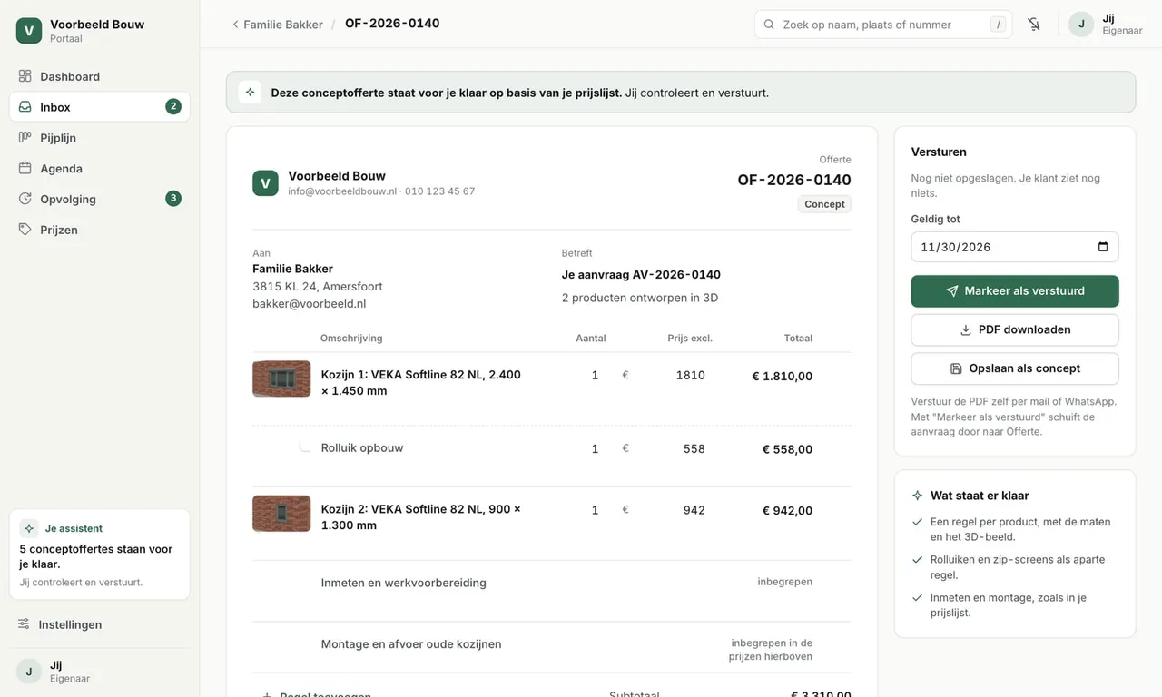Select the Rolluik opbouw description
The image size is (1162, 697).
tap(362, 447)
